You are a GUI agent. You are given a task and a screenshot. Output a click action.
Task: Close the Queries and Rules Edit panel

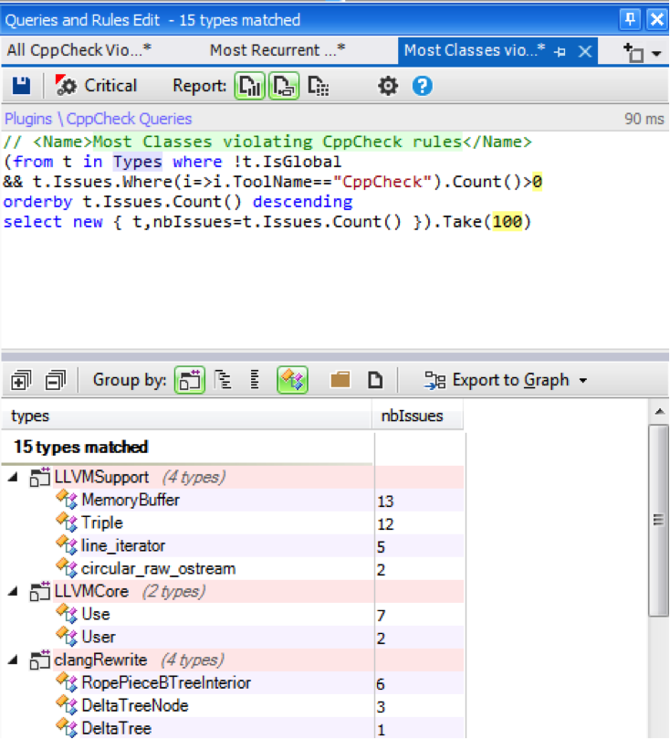657,20
